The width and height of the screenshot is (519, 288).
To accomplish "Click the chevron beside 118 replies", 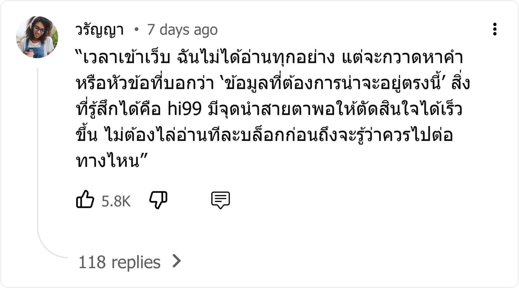I will [x=176, y=261].
